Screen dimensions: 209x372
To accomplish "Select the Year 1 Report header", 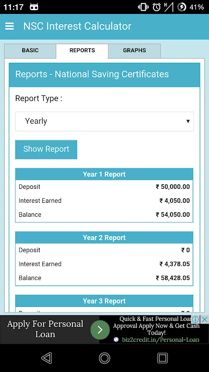I will (104, 174).
